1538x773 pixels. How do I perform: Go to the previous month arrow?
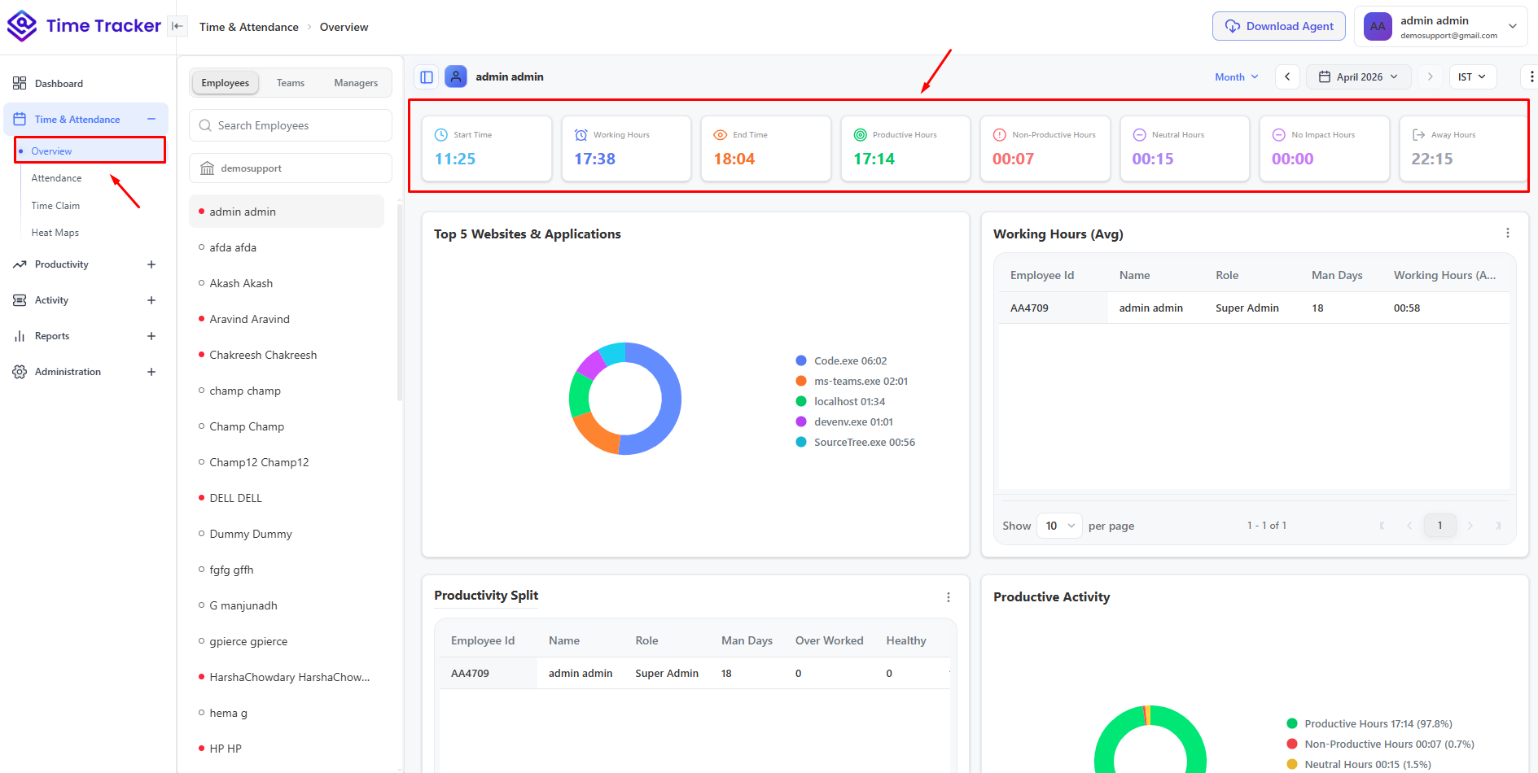click(1287, 76)
